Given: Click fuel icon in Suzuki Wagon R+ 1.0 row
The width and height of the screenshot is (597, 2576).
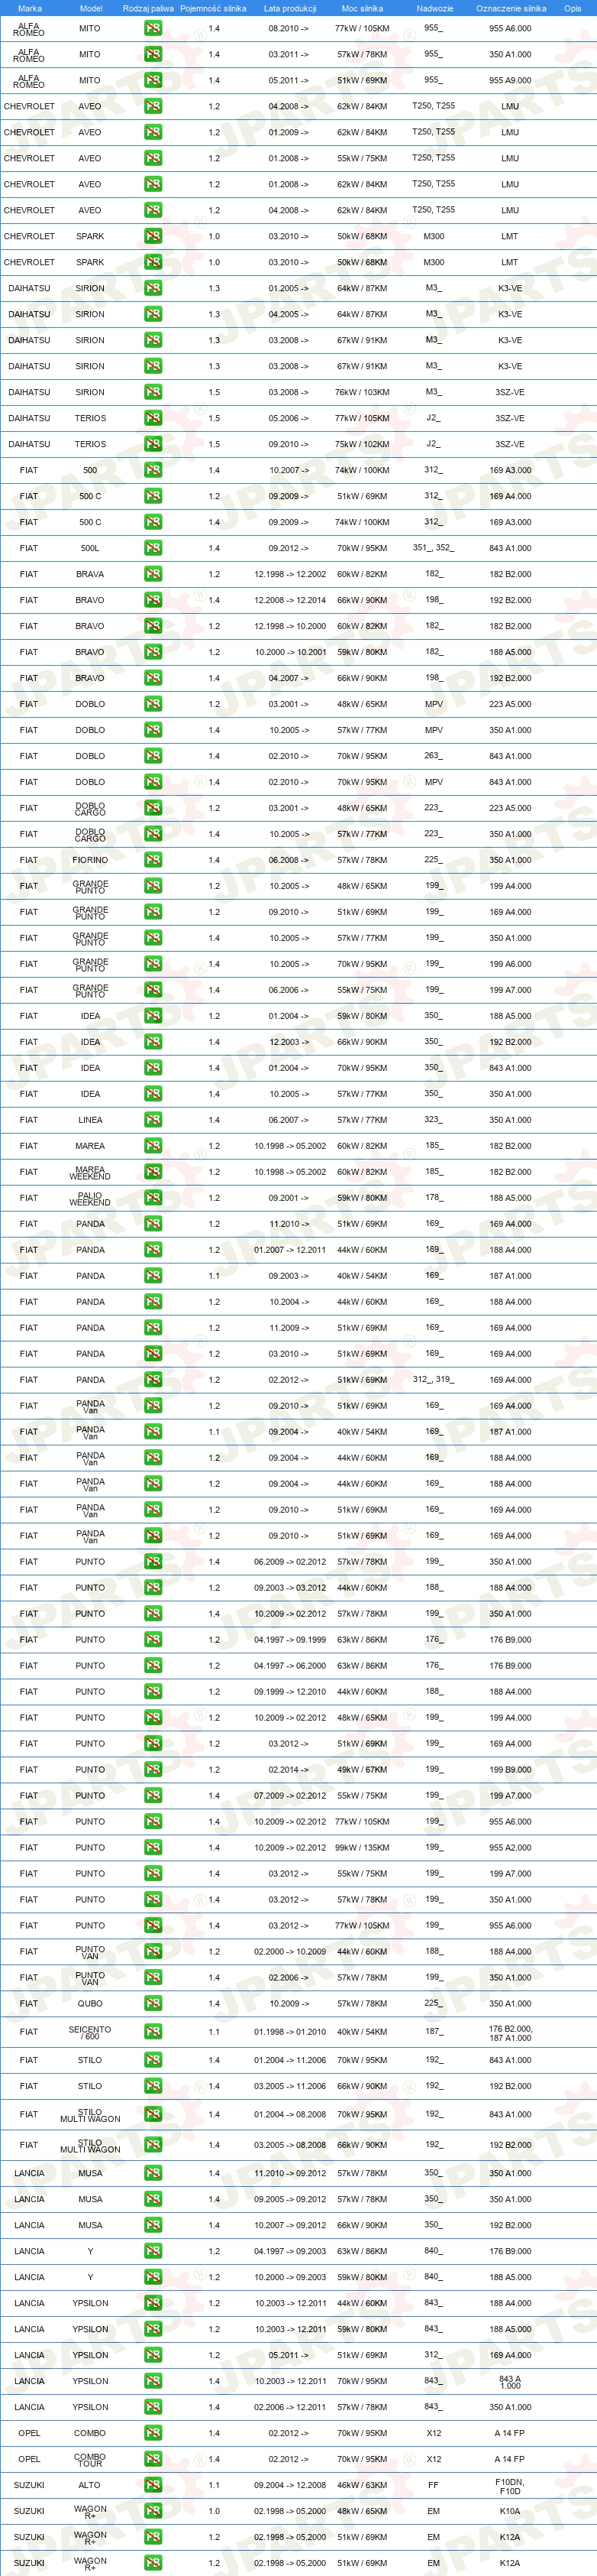Looking at the screenshot, I should [x=153, y=2511].
